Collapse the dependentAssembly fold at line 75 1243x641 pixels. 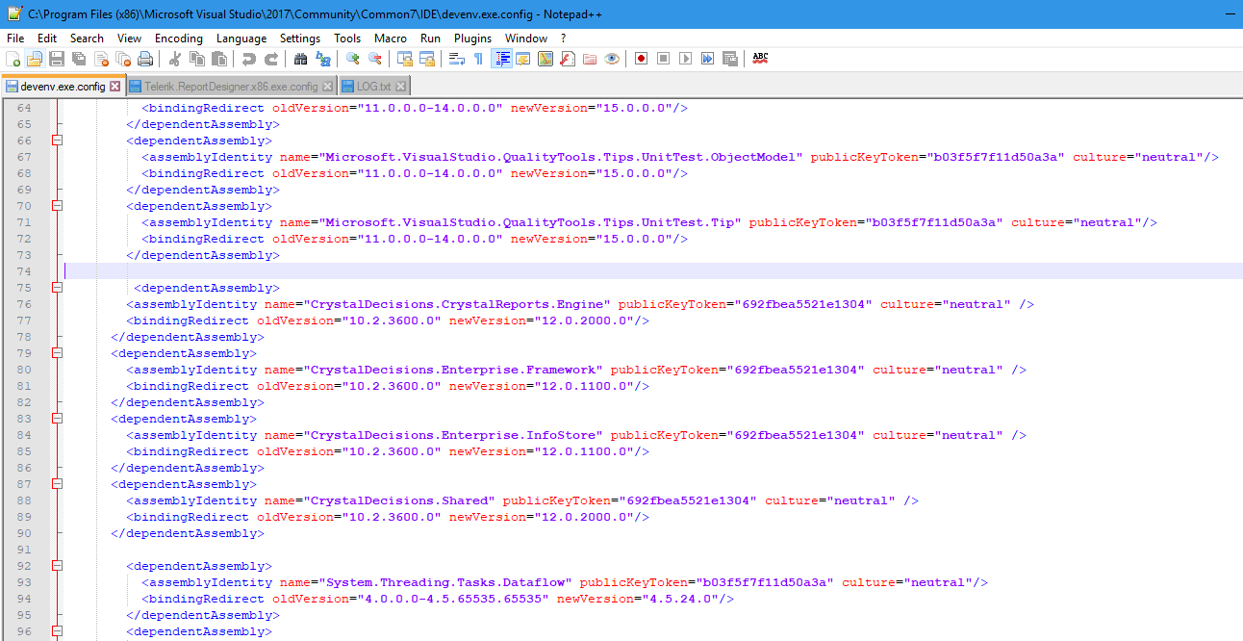57,288
